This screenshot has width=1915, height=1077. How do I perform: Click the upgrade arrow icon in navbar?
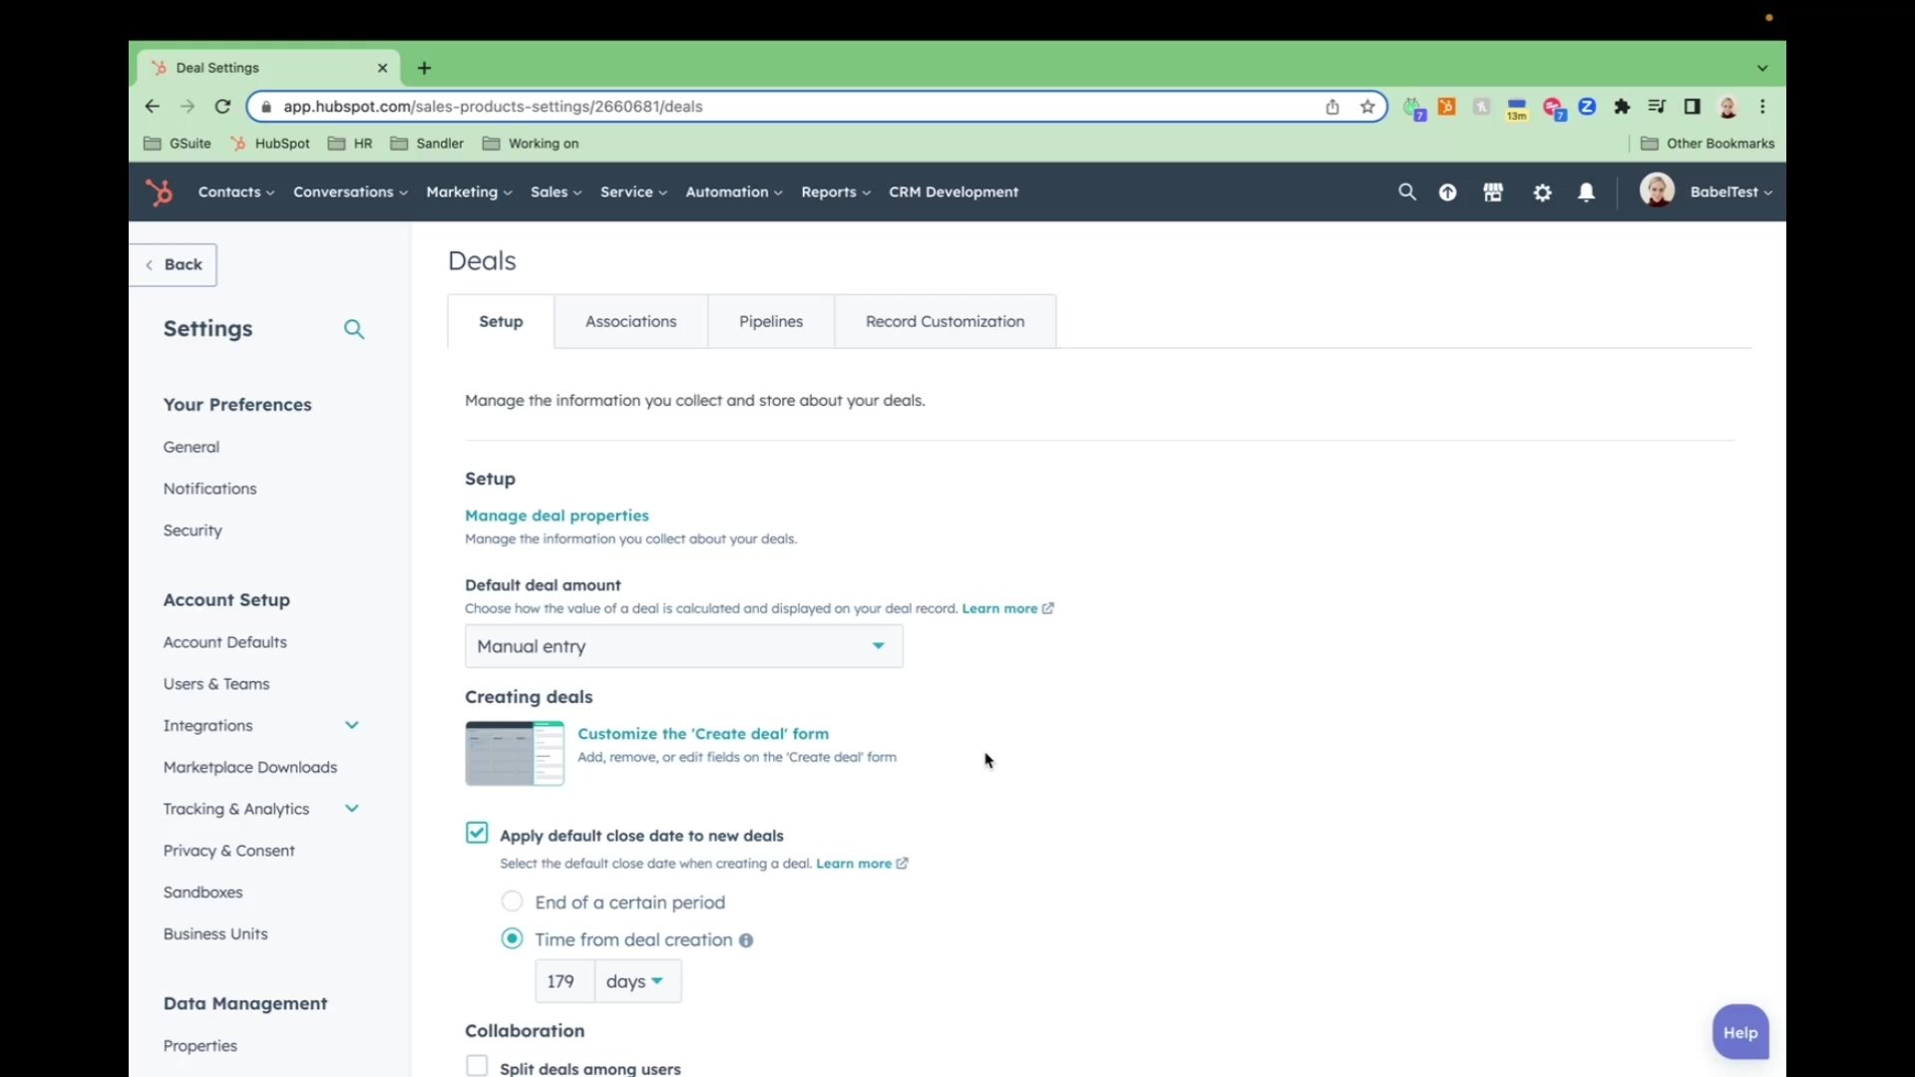pyautogui.click(x=1447, y=192)
